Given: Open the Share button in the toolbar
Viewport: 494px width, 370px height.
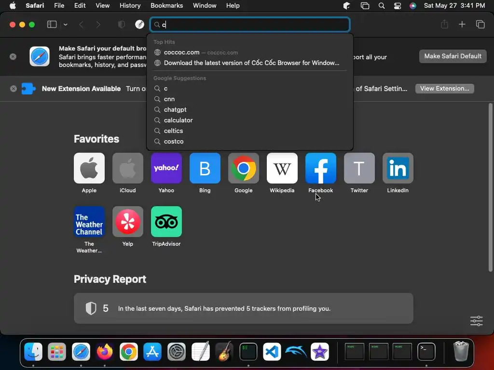Looking at the screenshot, I should [444, 24].
